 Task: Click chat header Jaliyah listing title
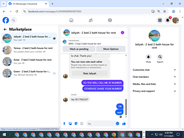[93, 33]
